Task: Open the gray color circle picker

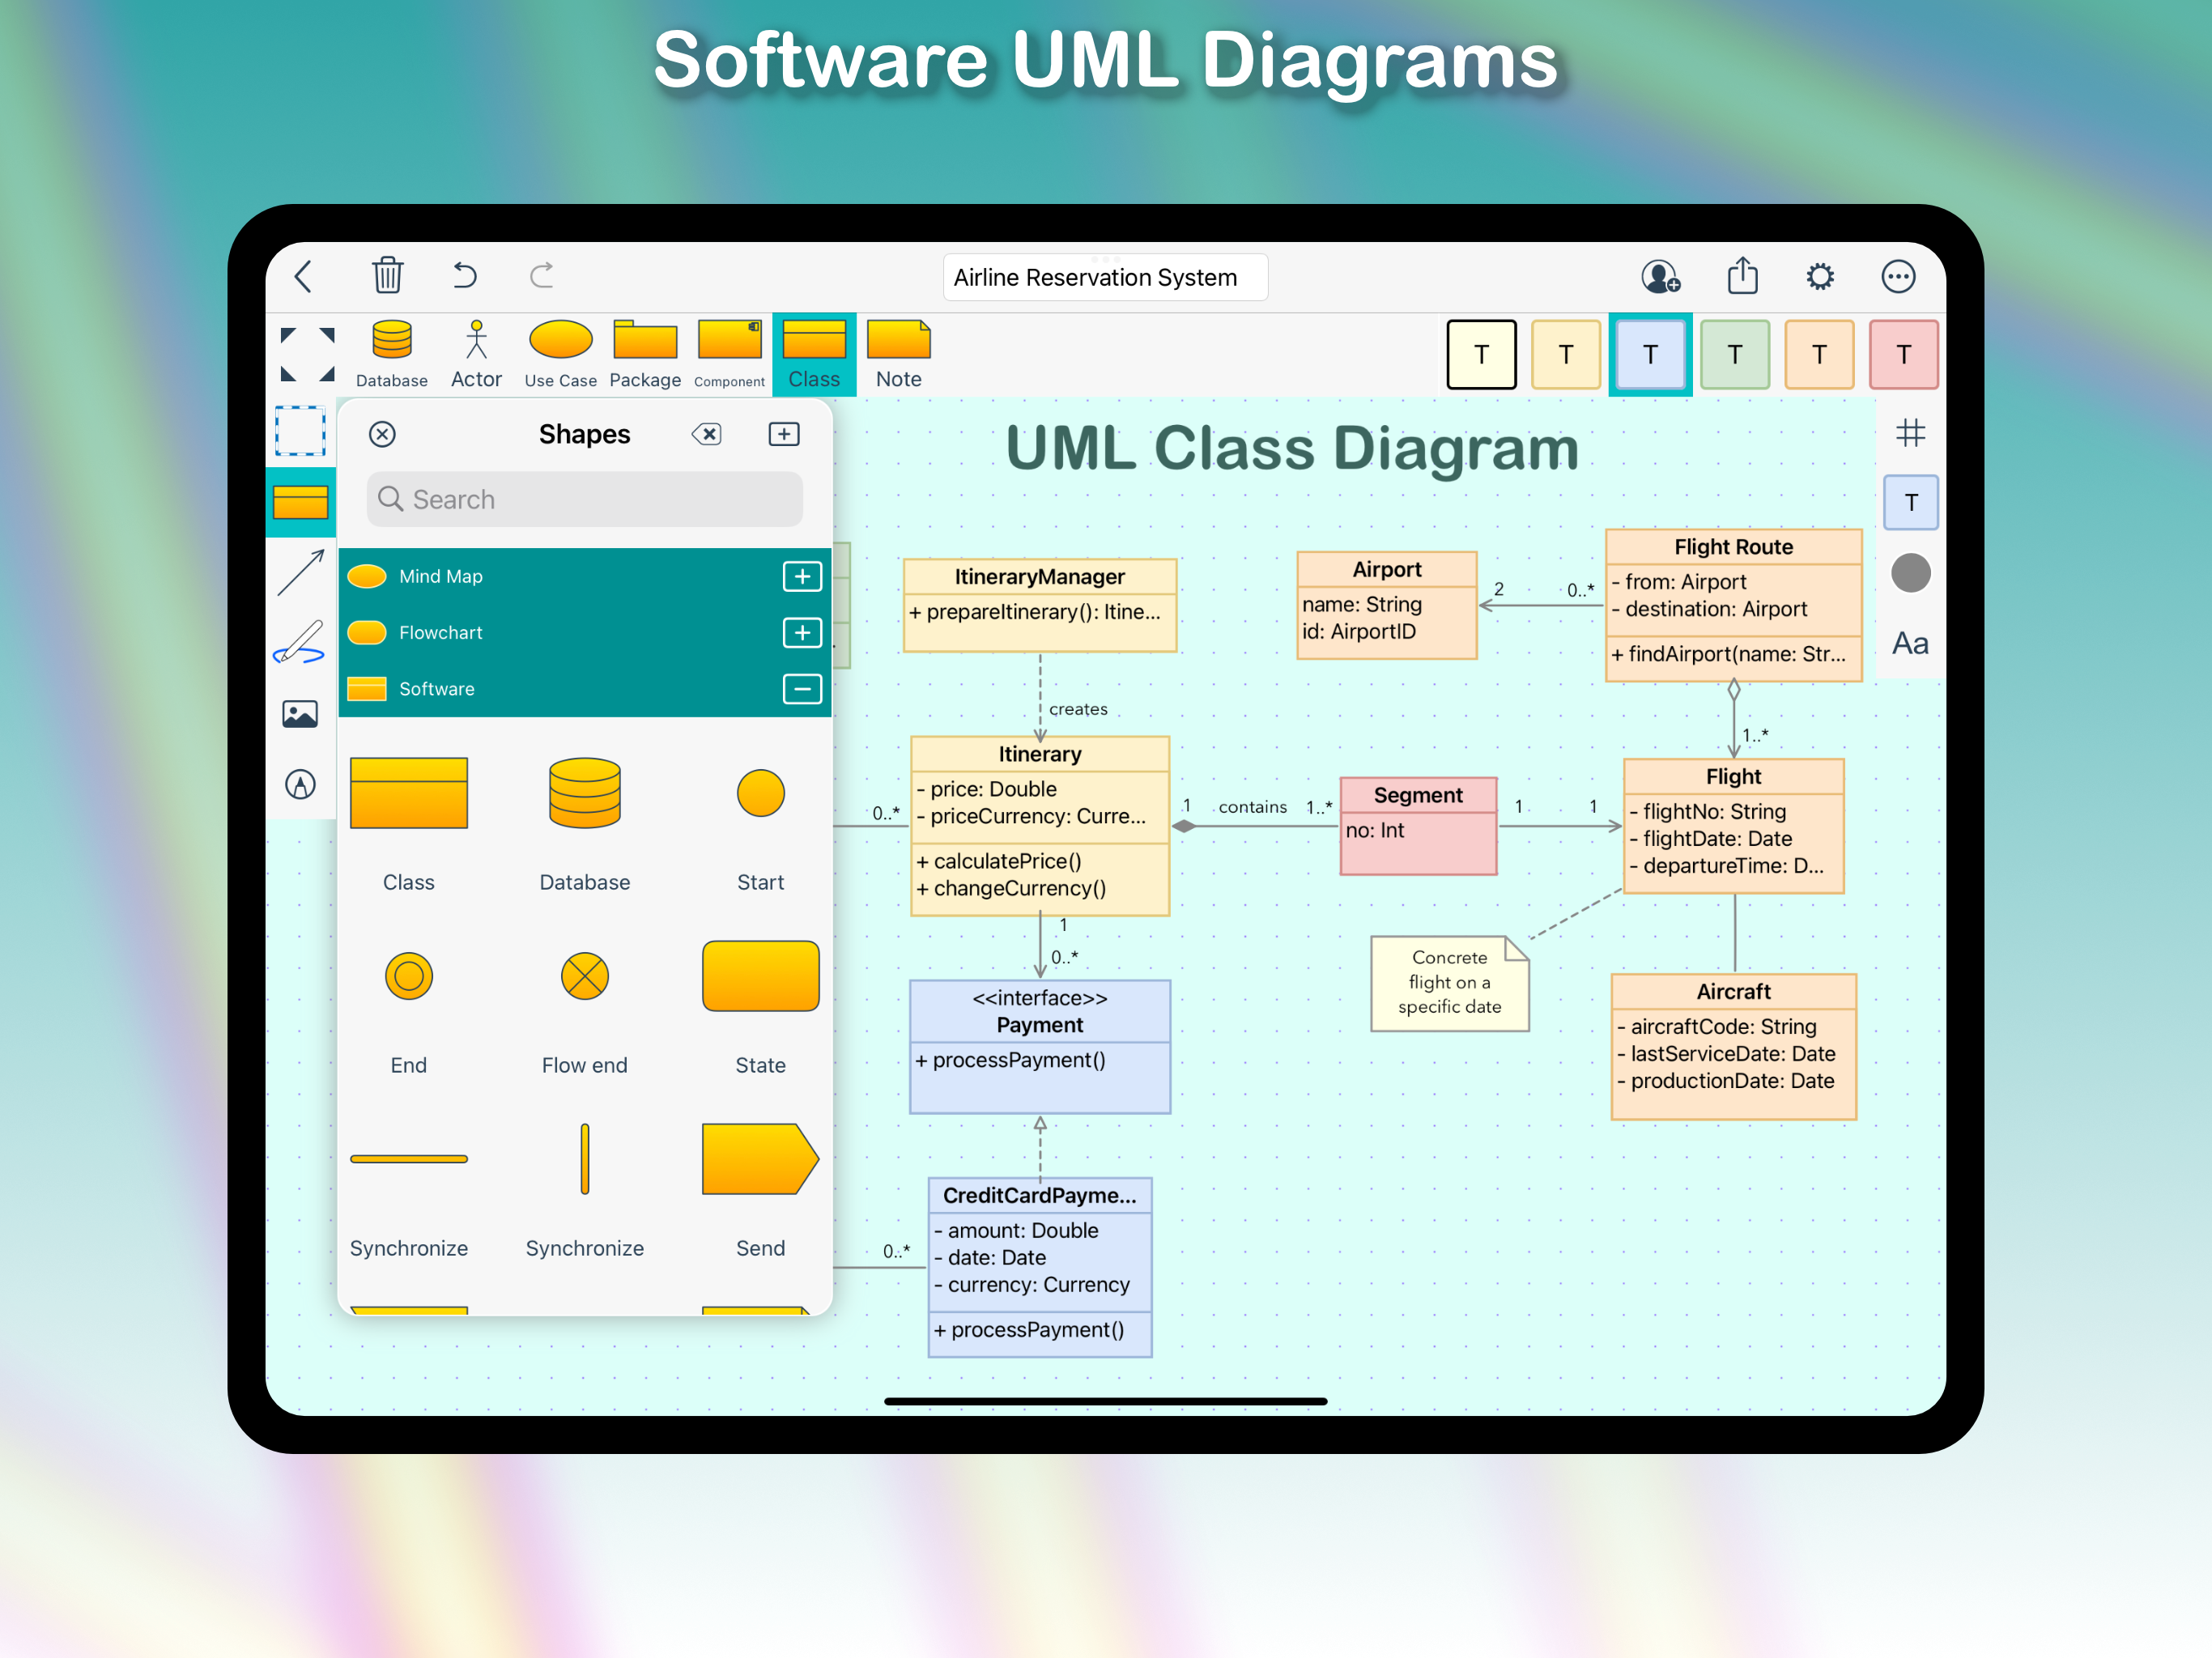Action: coord(1910,573)
